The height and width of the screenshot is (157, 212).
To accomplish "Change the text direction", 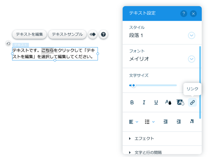I will pos(192,121).
